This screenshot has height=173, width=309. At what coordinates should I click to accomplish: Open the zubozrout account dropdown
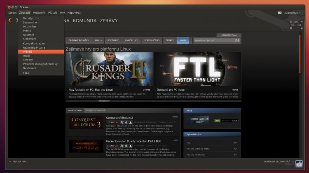[293, 13]
